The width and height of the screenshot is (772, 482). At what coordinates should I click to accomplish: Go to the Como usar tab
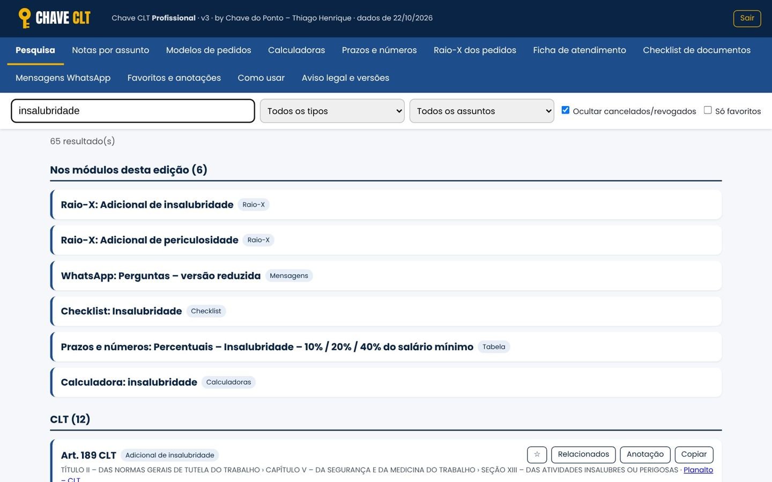click(x=261, y=78)
